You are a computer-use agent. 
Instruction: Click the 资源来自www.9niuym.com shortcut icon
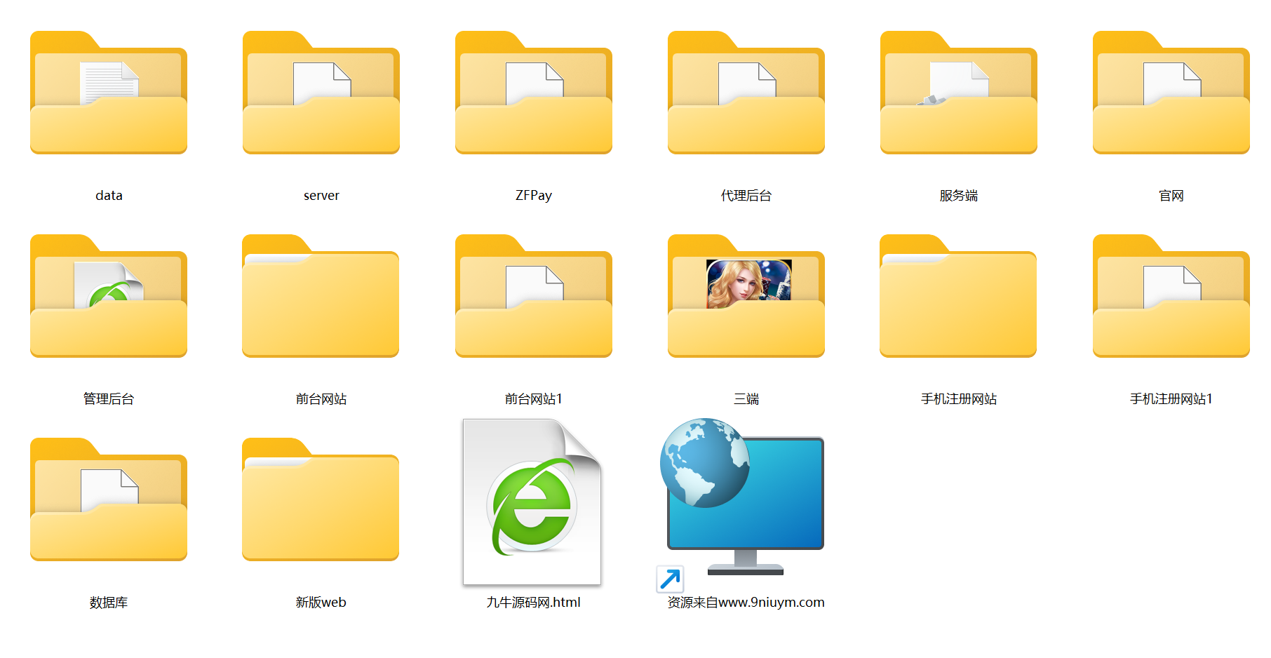click(x=743, y=502)
